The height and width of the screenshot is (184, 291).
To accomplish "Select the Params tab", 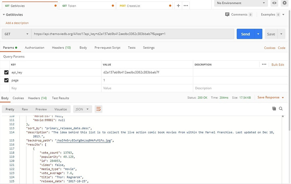I will click(x=10, y=48).
